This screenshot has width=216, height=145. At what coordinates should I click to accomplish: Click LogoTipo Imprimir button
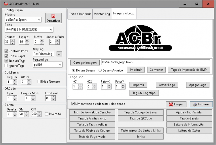[138, 85]
